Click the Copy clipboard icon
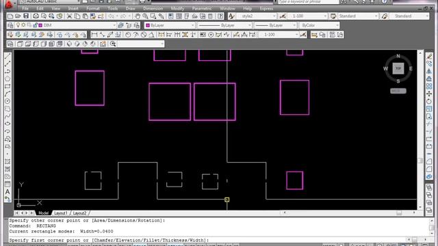Viewport: 438px width, 246px height. point(77,16)
